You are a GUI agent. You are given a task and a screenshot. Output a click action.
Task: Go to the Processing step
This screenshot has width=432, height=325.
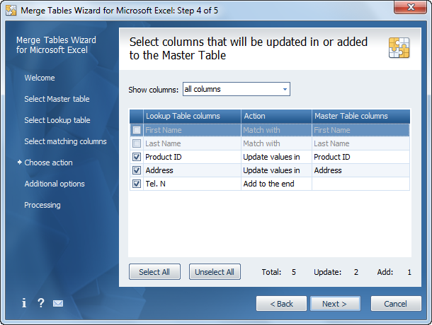[42, 205]
